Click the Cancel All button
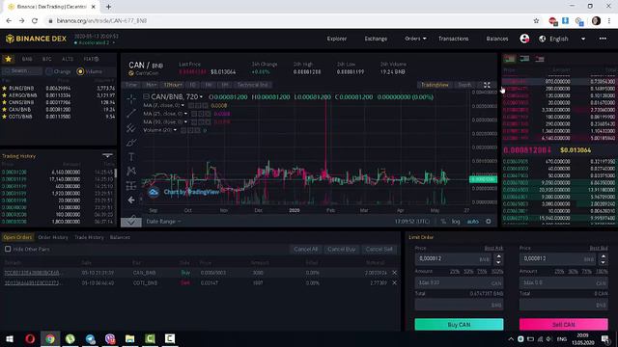Image resolution: width=618 pixels, height=347 pixels. 305,249
